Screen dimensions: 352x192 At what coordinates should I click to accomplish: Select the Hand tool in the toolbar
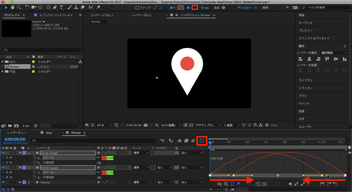point(13,7)
